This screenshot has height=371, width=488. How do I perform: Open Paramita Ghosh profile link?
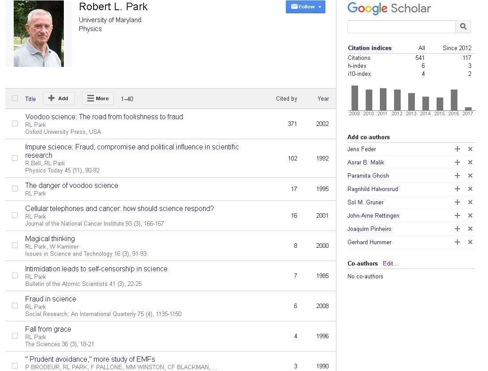tap(368, 176)
